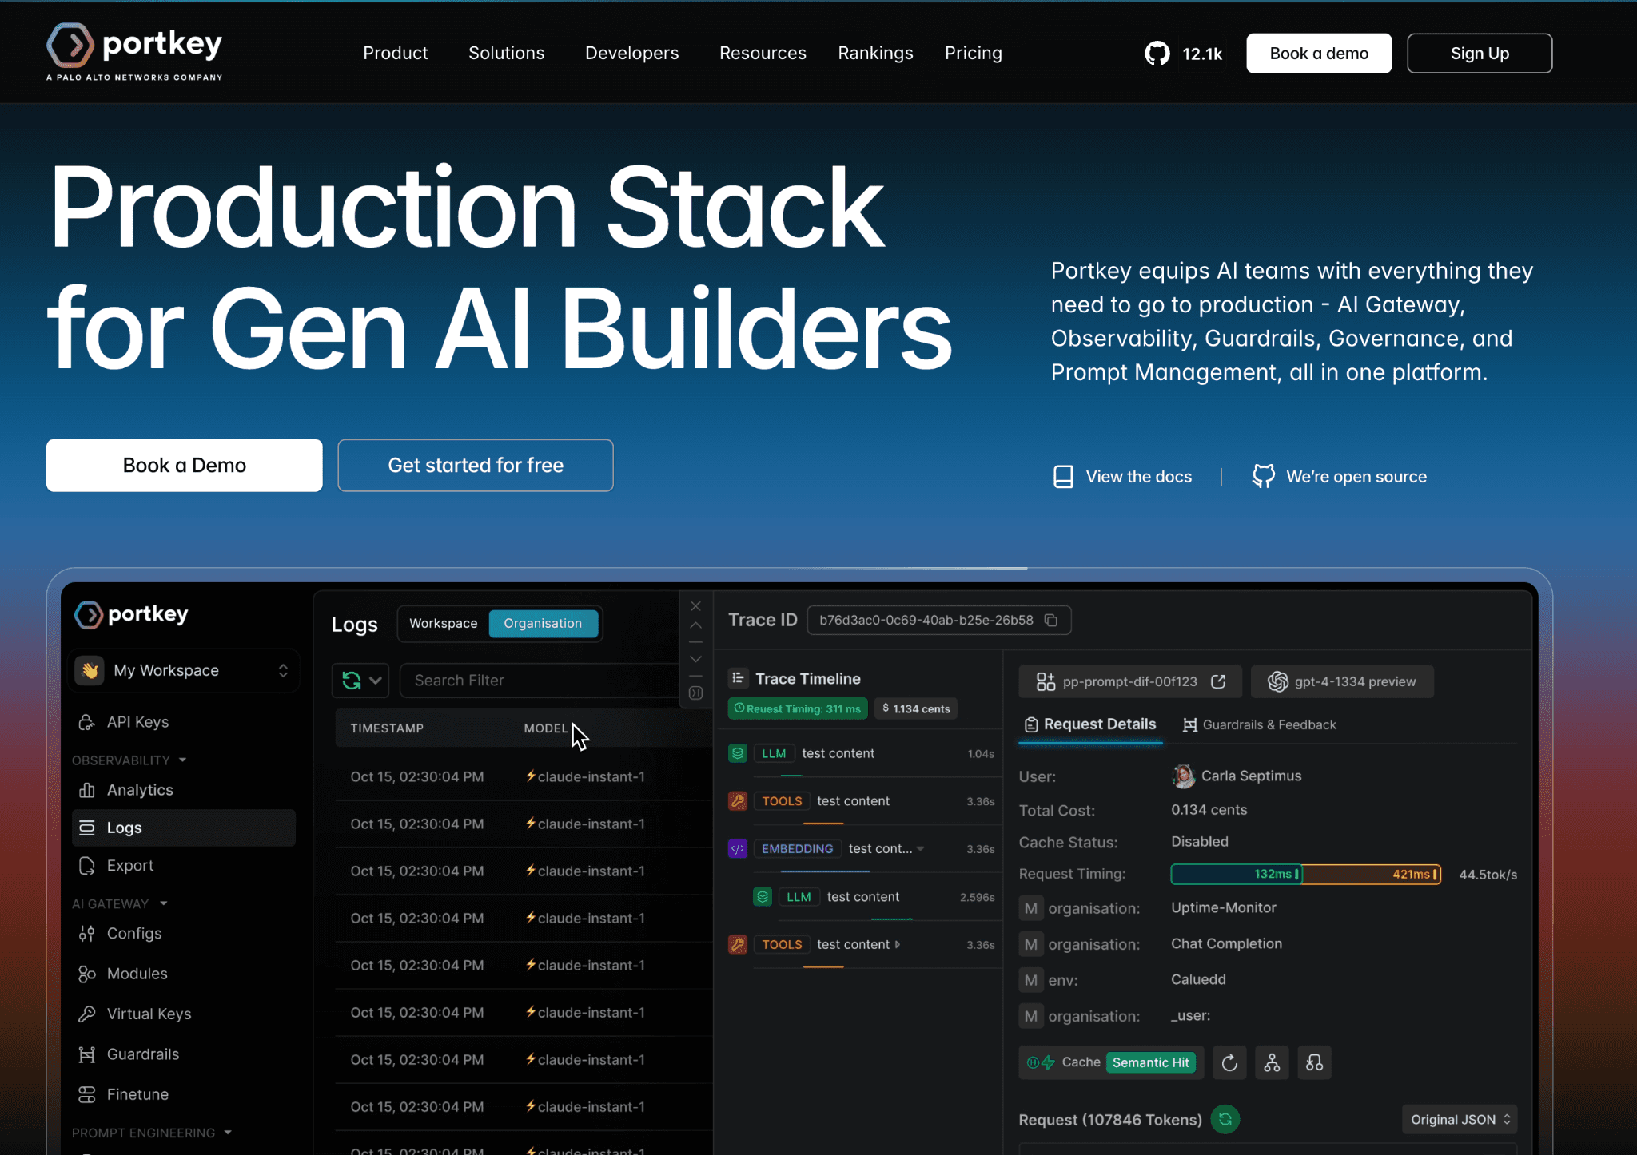
Task: Click the replay icon next to Semantic Hit
Action: pyautogui.click(x=1229, y=1062)
